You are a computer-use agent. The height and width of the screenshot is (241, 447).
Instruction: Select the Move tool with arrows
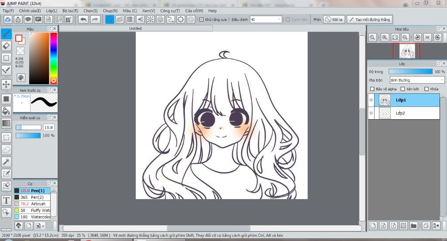click(x=6, y=84)
